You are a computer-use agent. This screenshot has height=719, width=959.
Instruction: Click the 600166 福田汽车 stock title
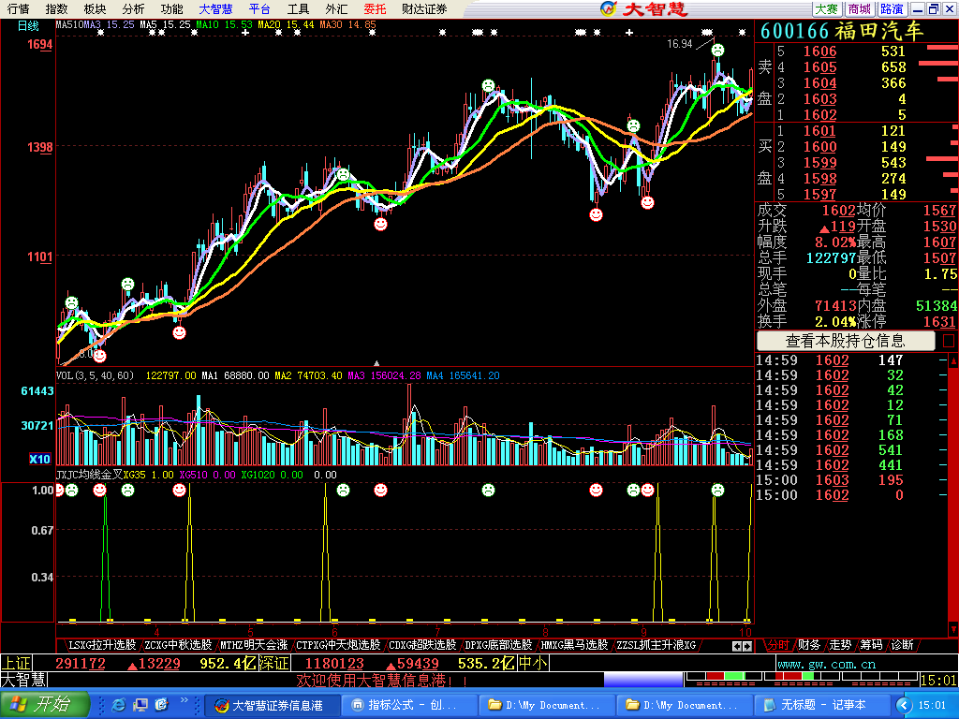842,31
